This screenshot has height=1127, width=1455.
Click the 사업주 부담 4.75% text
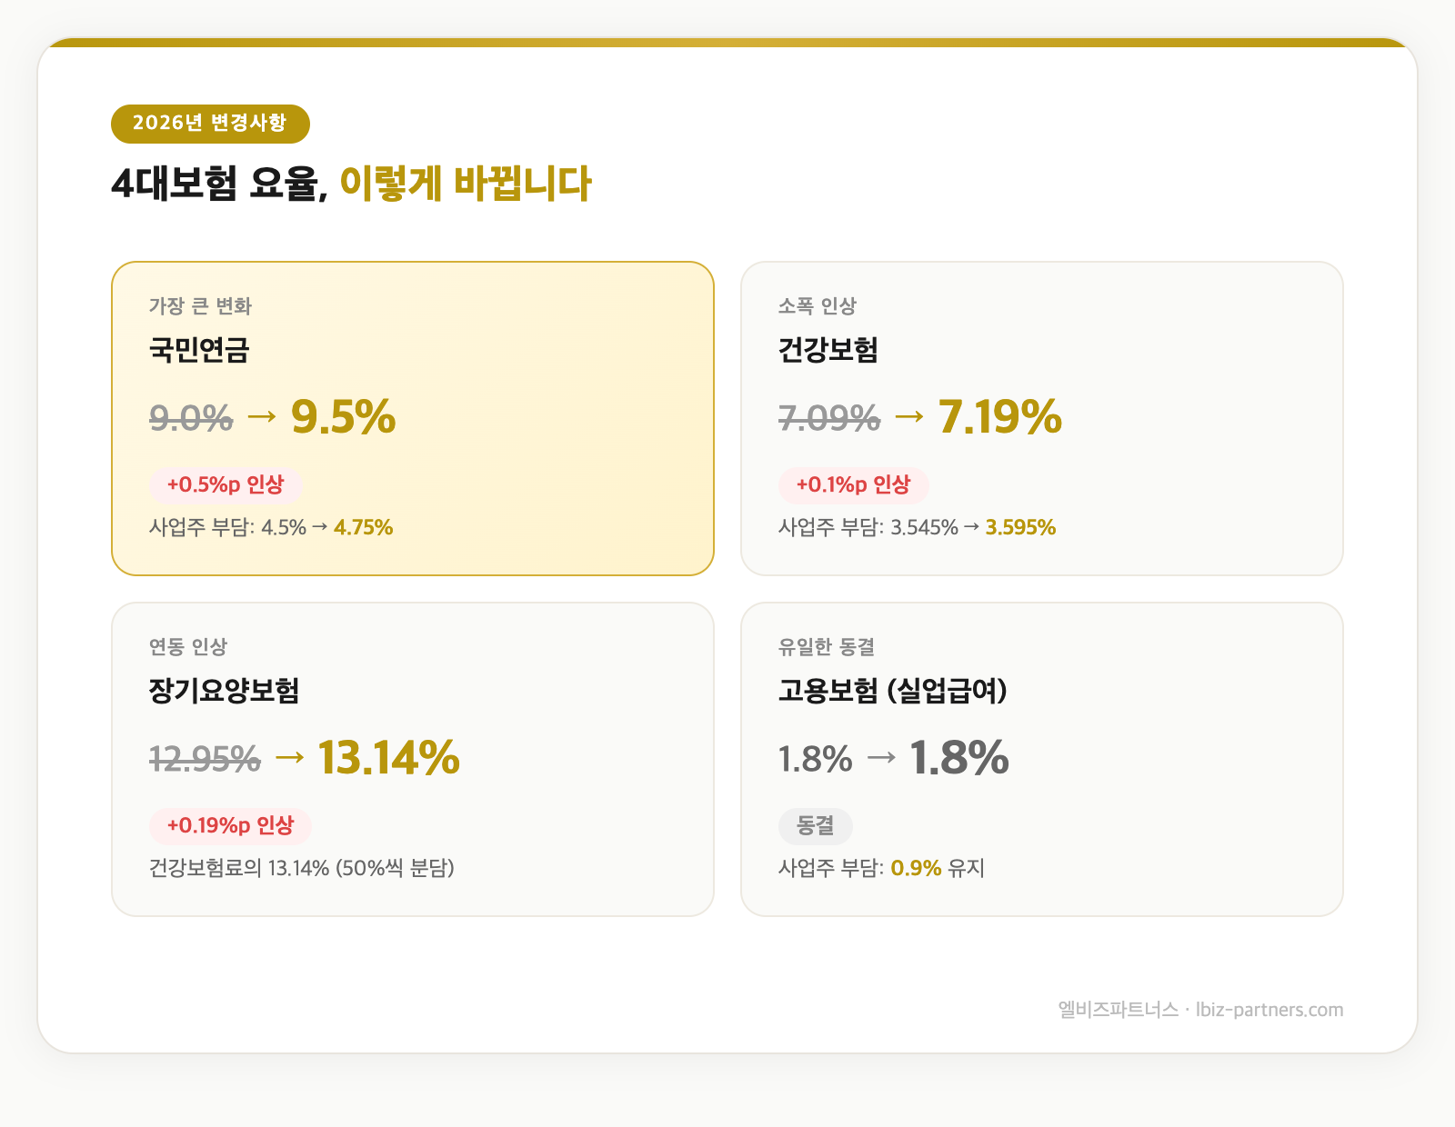[x=365, y=526]
